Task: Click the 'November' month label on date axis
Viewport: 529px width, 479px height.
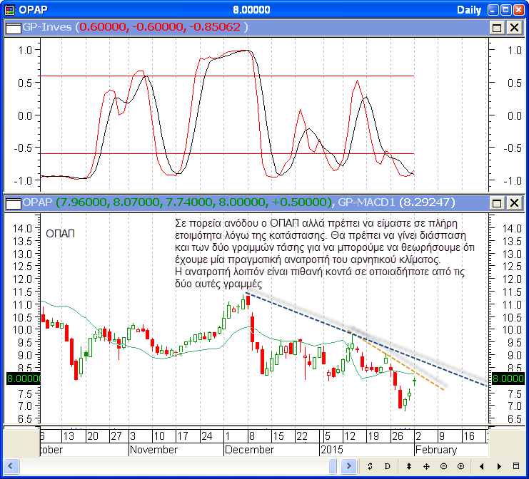Action: click(x=153, y=450)
